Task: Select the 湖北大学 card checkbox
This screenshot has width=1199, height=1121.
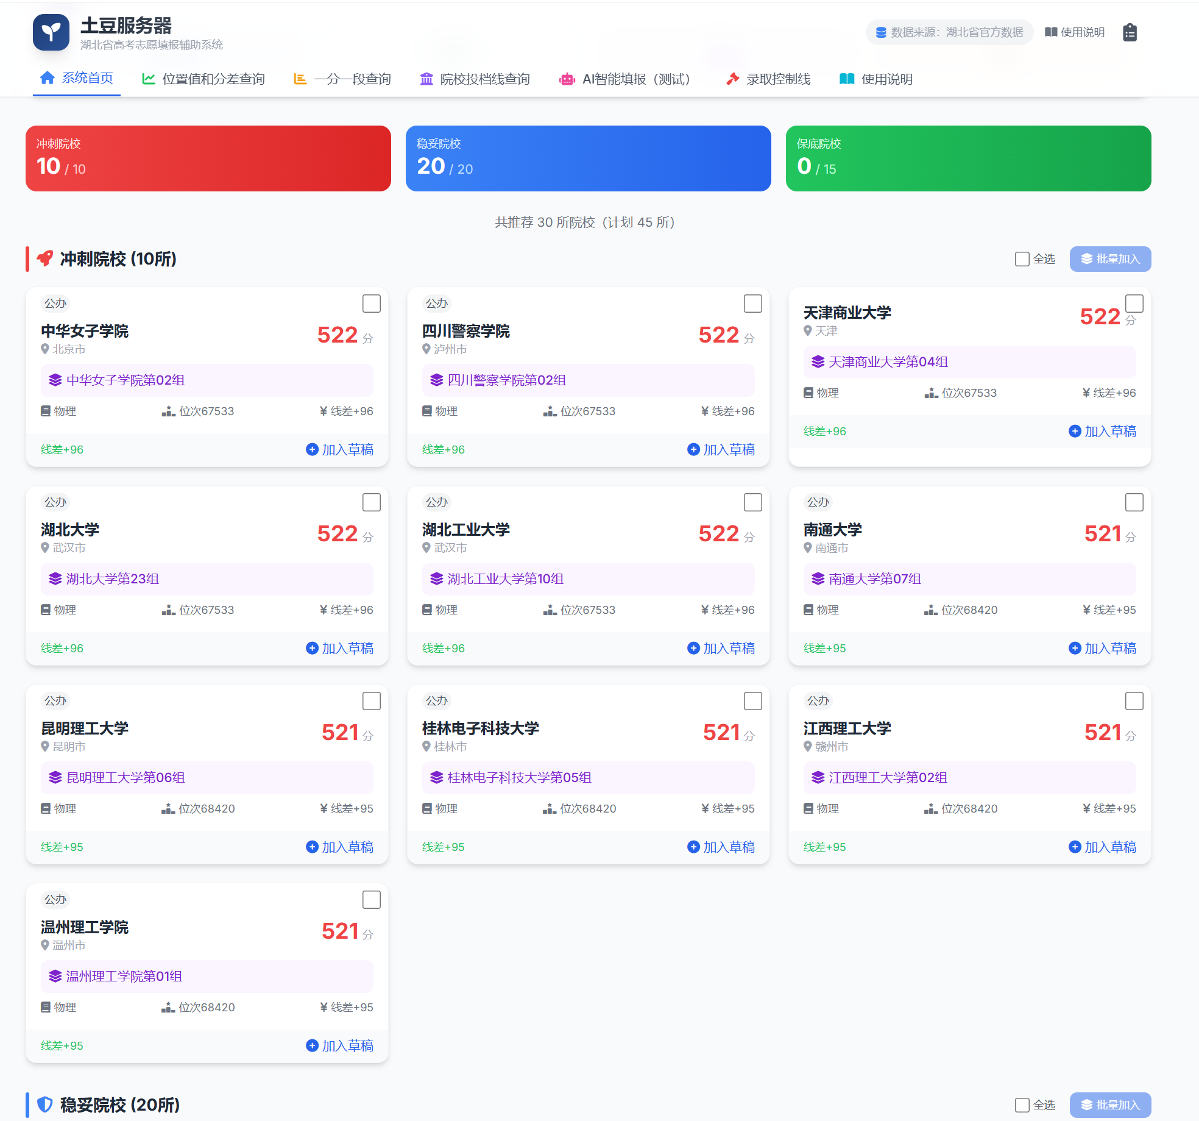Action: coord(372,502)
